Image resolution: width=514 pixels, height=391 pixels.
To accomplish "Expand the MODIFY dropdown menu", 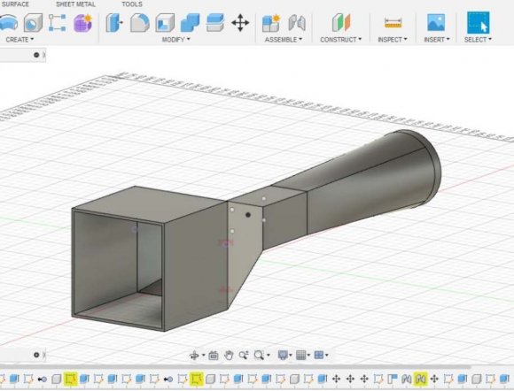I will point(176,39).
